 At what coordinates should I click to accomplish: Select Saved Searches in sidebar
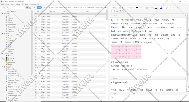11,11
